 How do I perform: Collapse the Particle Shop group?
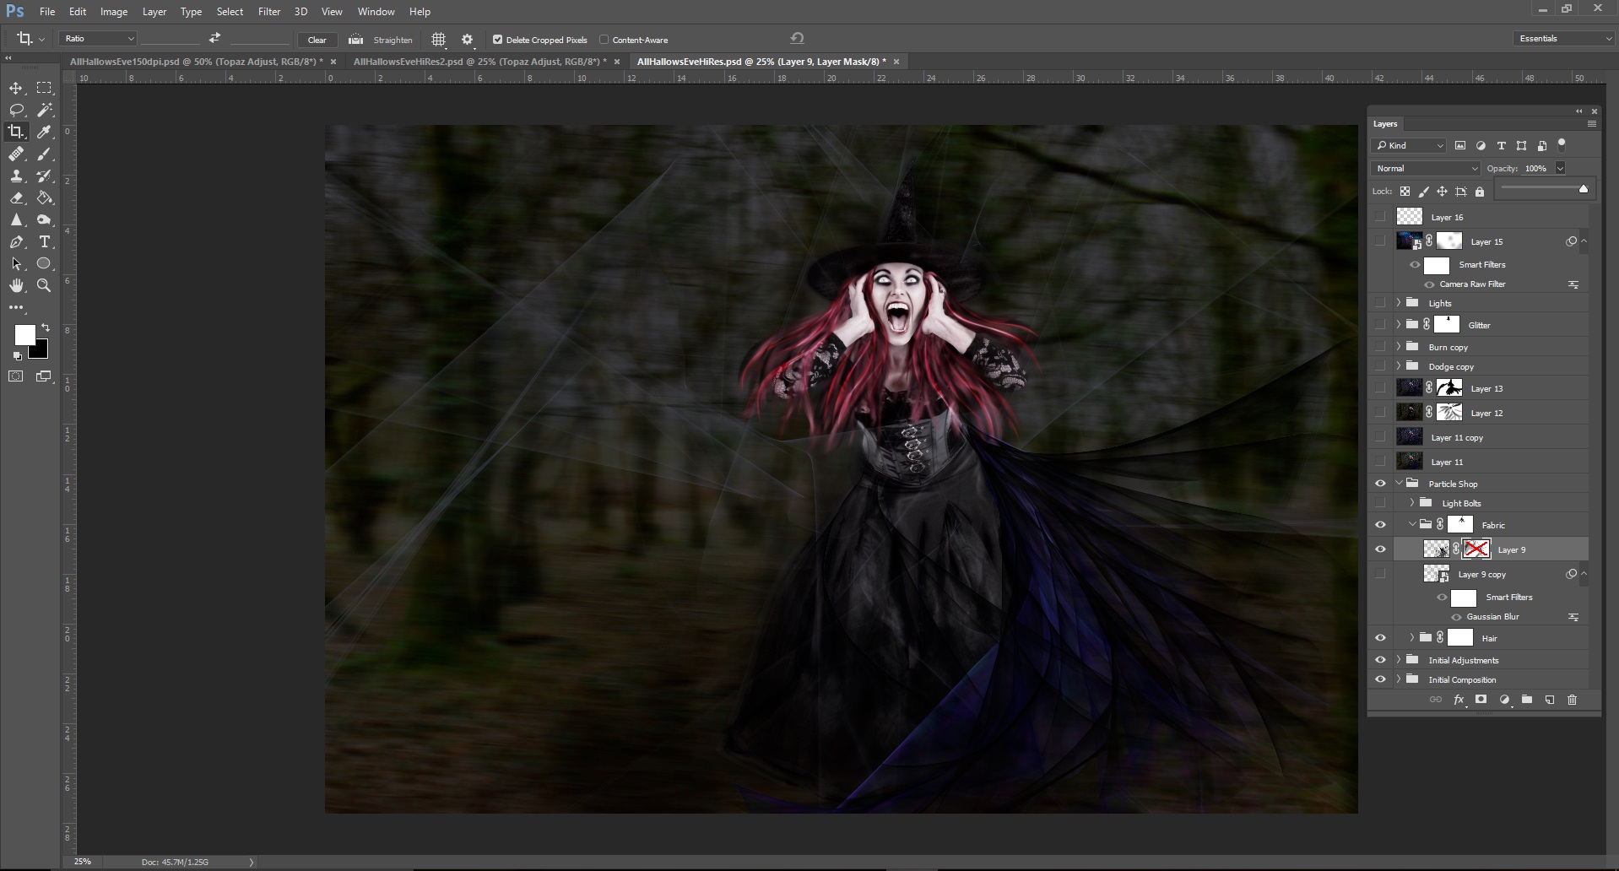(x=1398, y=483)
